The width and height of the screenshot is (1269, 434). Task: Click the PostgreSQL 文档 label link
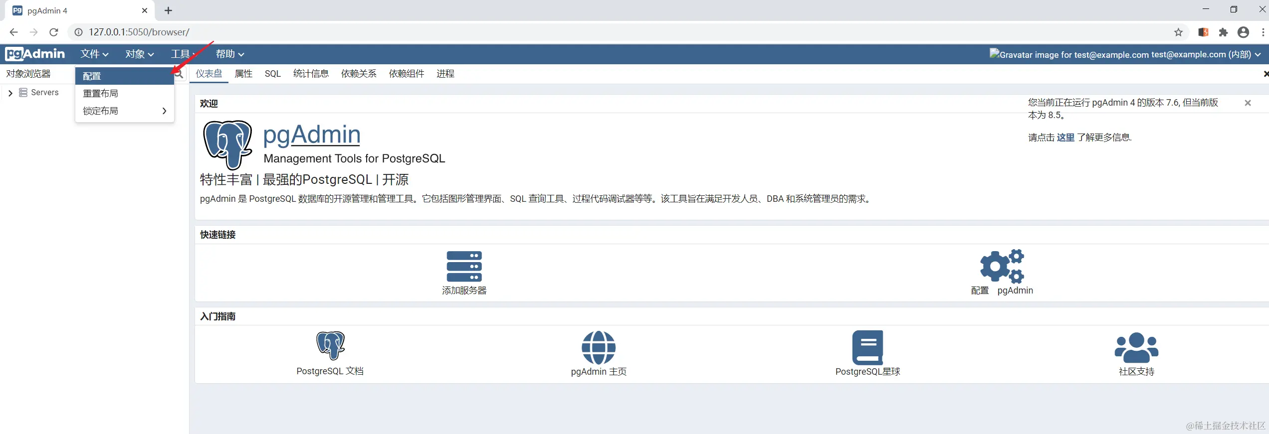(x=330, y=371)
